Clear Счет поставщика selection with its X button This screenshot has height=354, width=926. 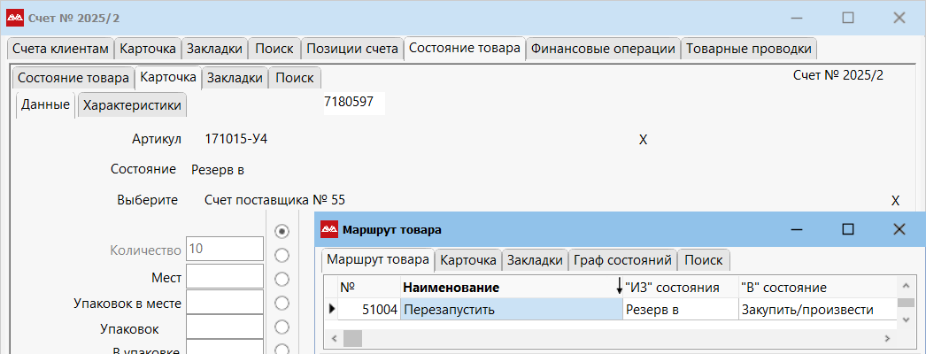coord(895,201)
